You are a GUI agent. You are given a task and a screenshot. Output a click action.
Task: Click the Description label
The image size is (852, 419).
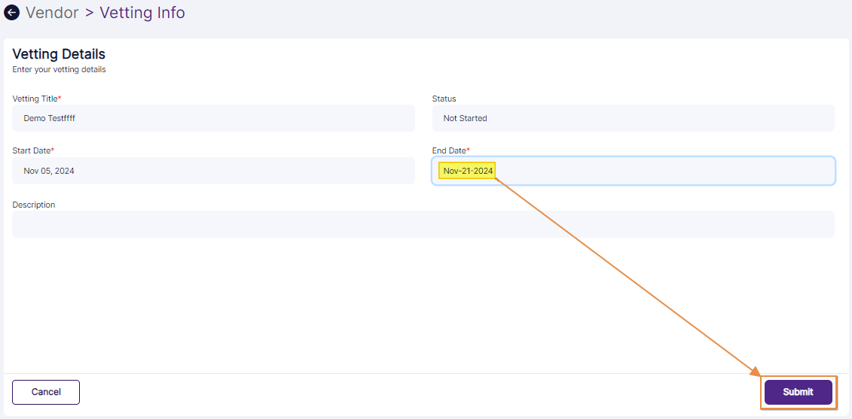click(x=33, y=205)
